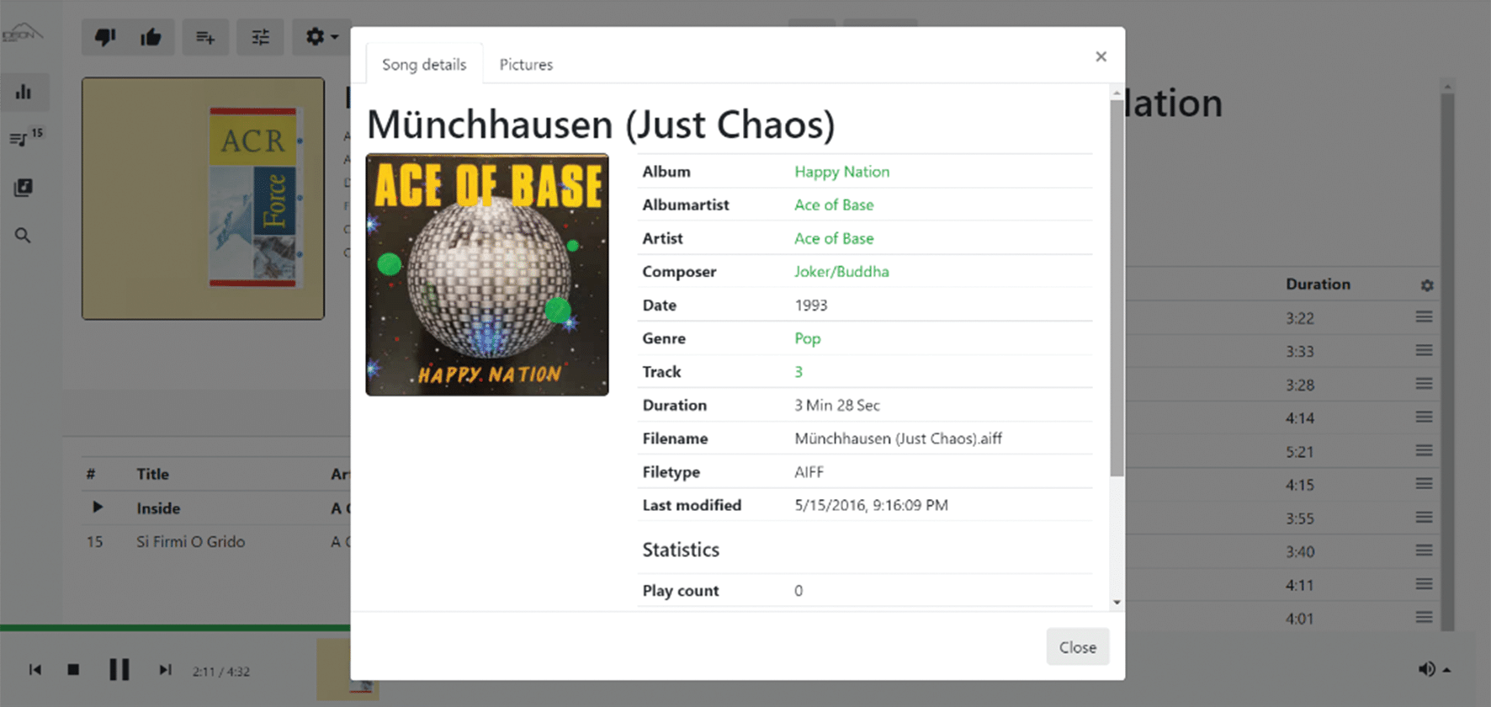Screen dimensions: 1491x707
Task: Open the menu icon for the 4:14 row
Action: (1424, 417)
